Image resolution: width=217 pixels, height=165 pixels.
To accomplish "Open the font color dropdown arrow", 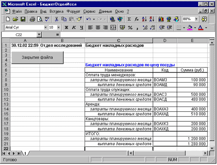I will point(206,27).
